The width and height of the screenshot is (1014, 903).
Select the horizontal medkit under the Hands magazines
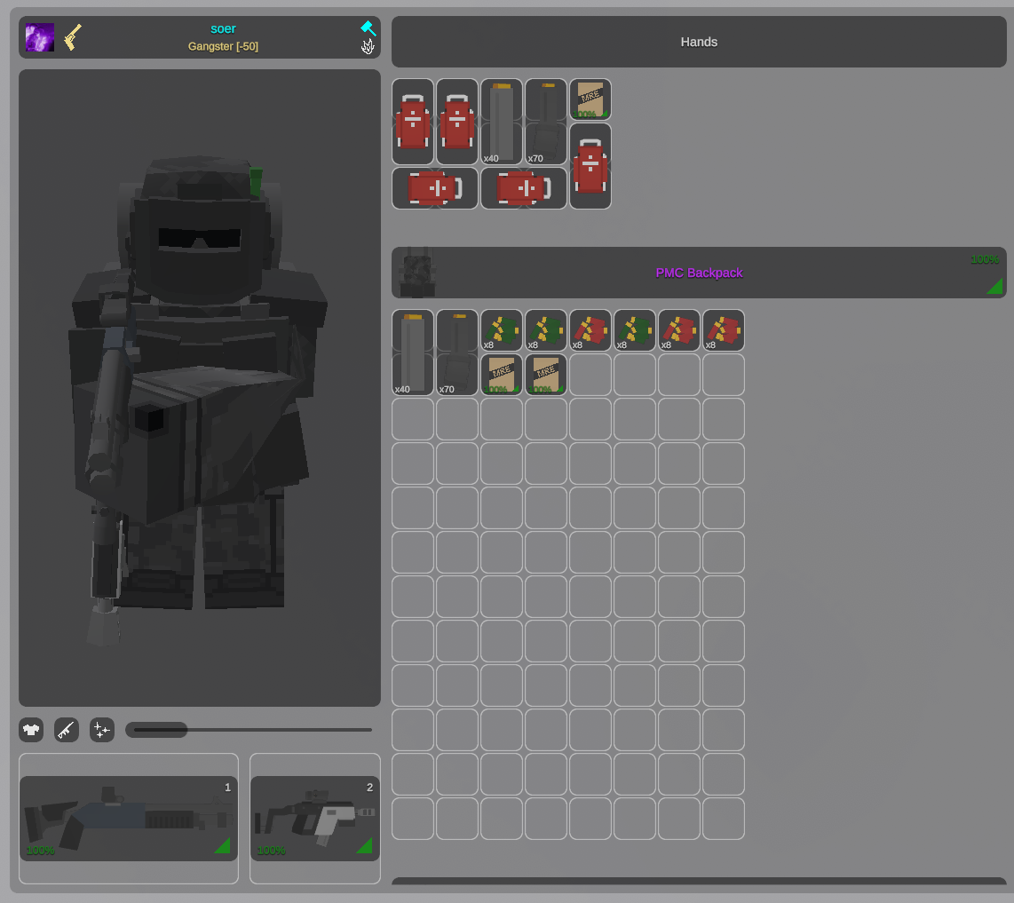pos(524,188)
